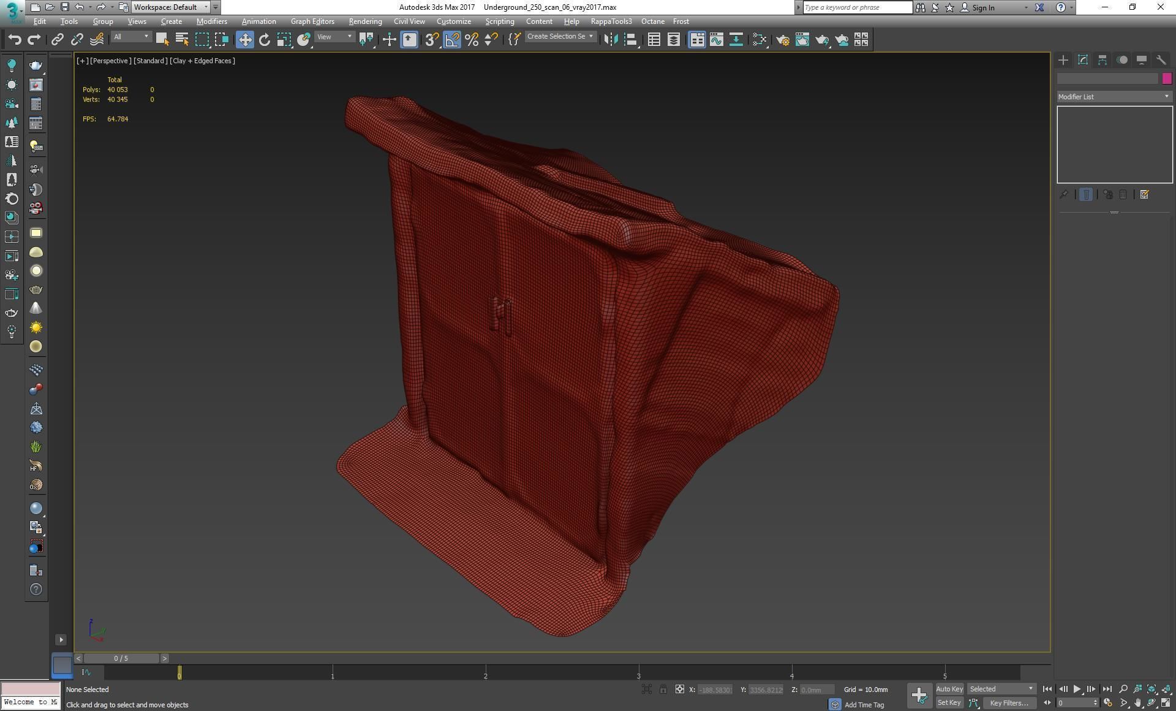Open the Hierarchy panel tab icon
The height and width of the screenshot is (711, 1176).
pos(1102,60)
